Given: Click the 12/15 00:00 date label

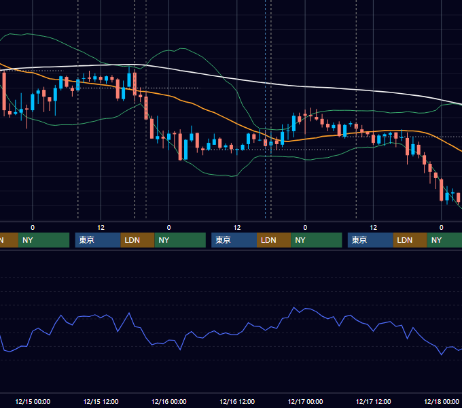Looking at the screenshot, I should 33,401.
